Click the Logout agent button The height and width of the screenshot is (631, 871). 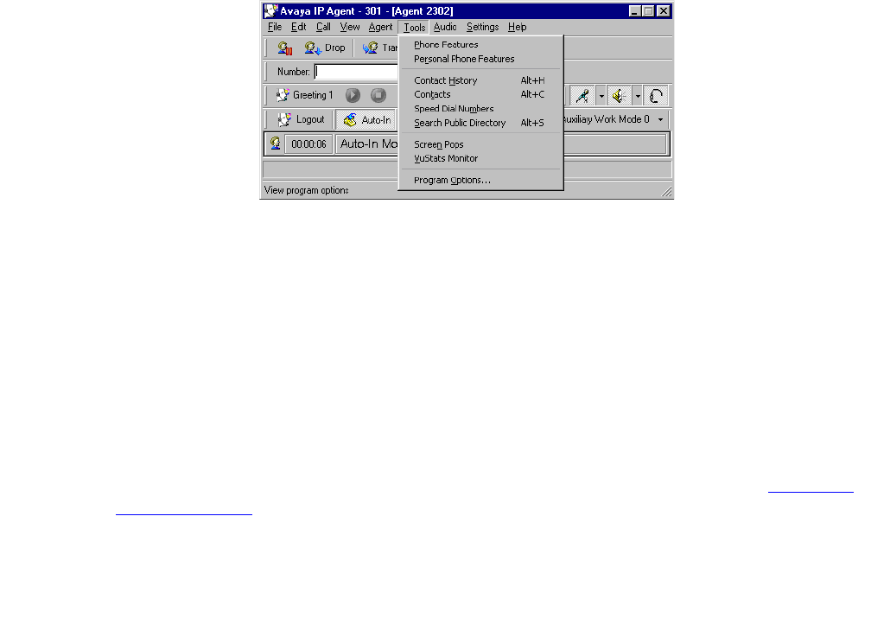pos(301,119)
